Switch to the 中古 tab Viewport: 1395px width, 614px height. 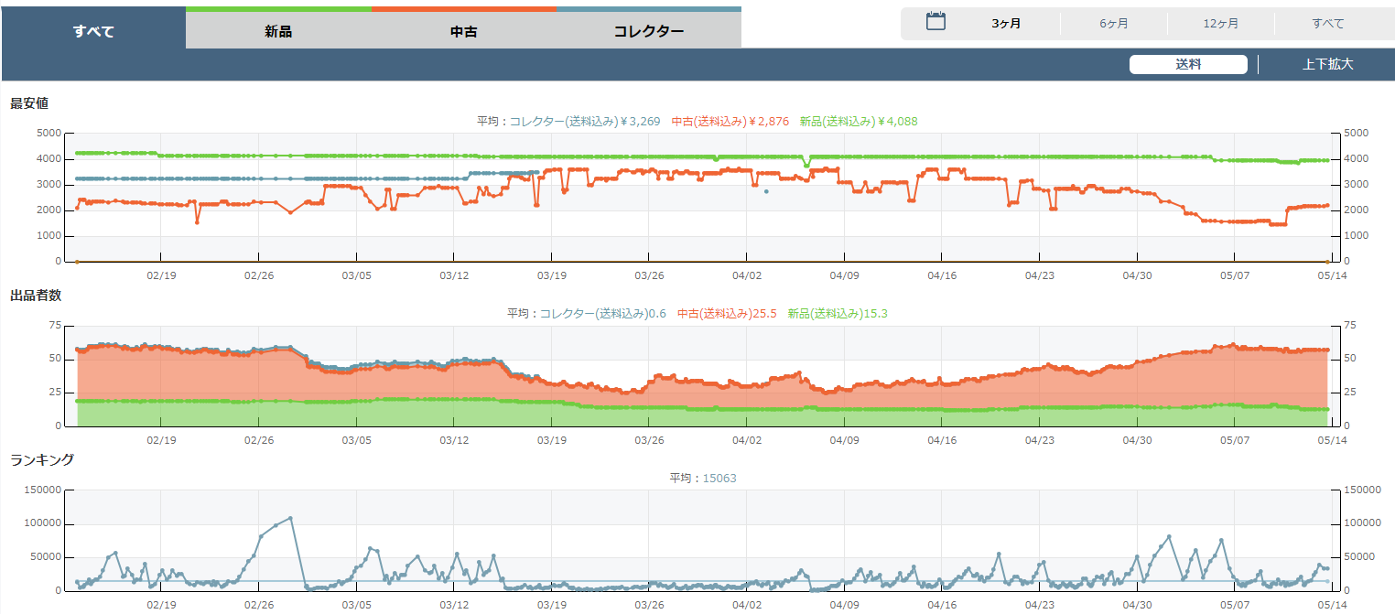[x=464, y=31]
